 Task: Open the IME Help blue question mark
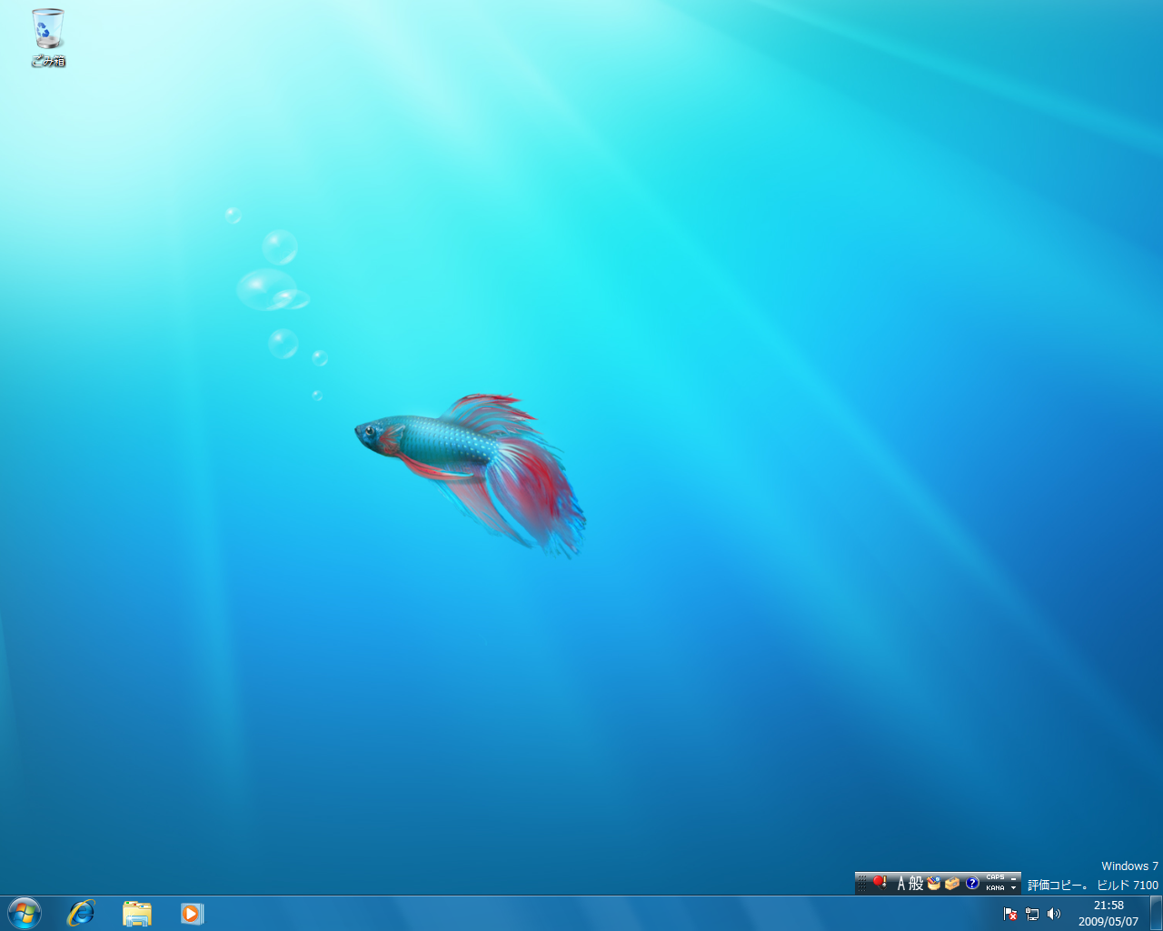tap(971, 883)
